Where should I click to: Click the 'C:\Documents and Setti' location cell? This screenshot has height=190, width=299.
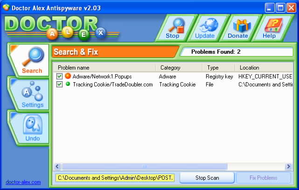click(x=265, y=84)
